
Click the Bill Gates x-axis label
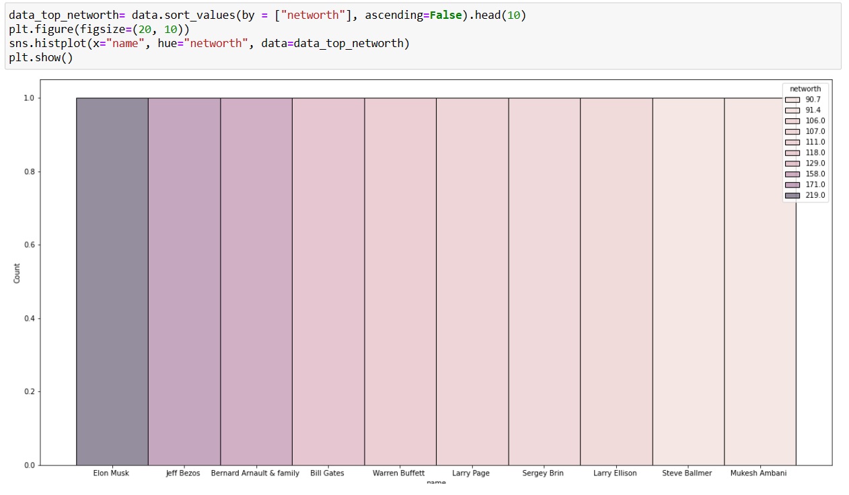[327, 473]
